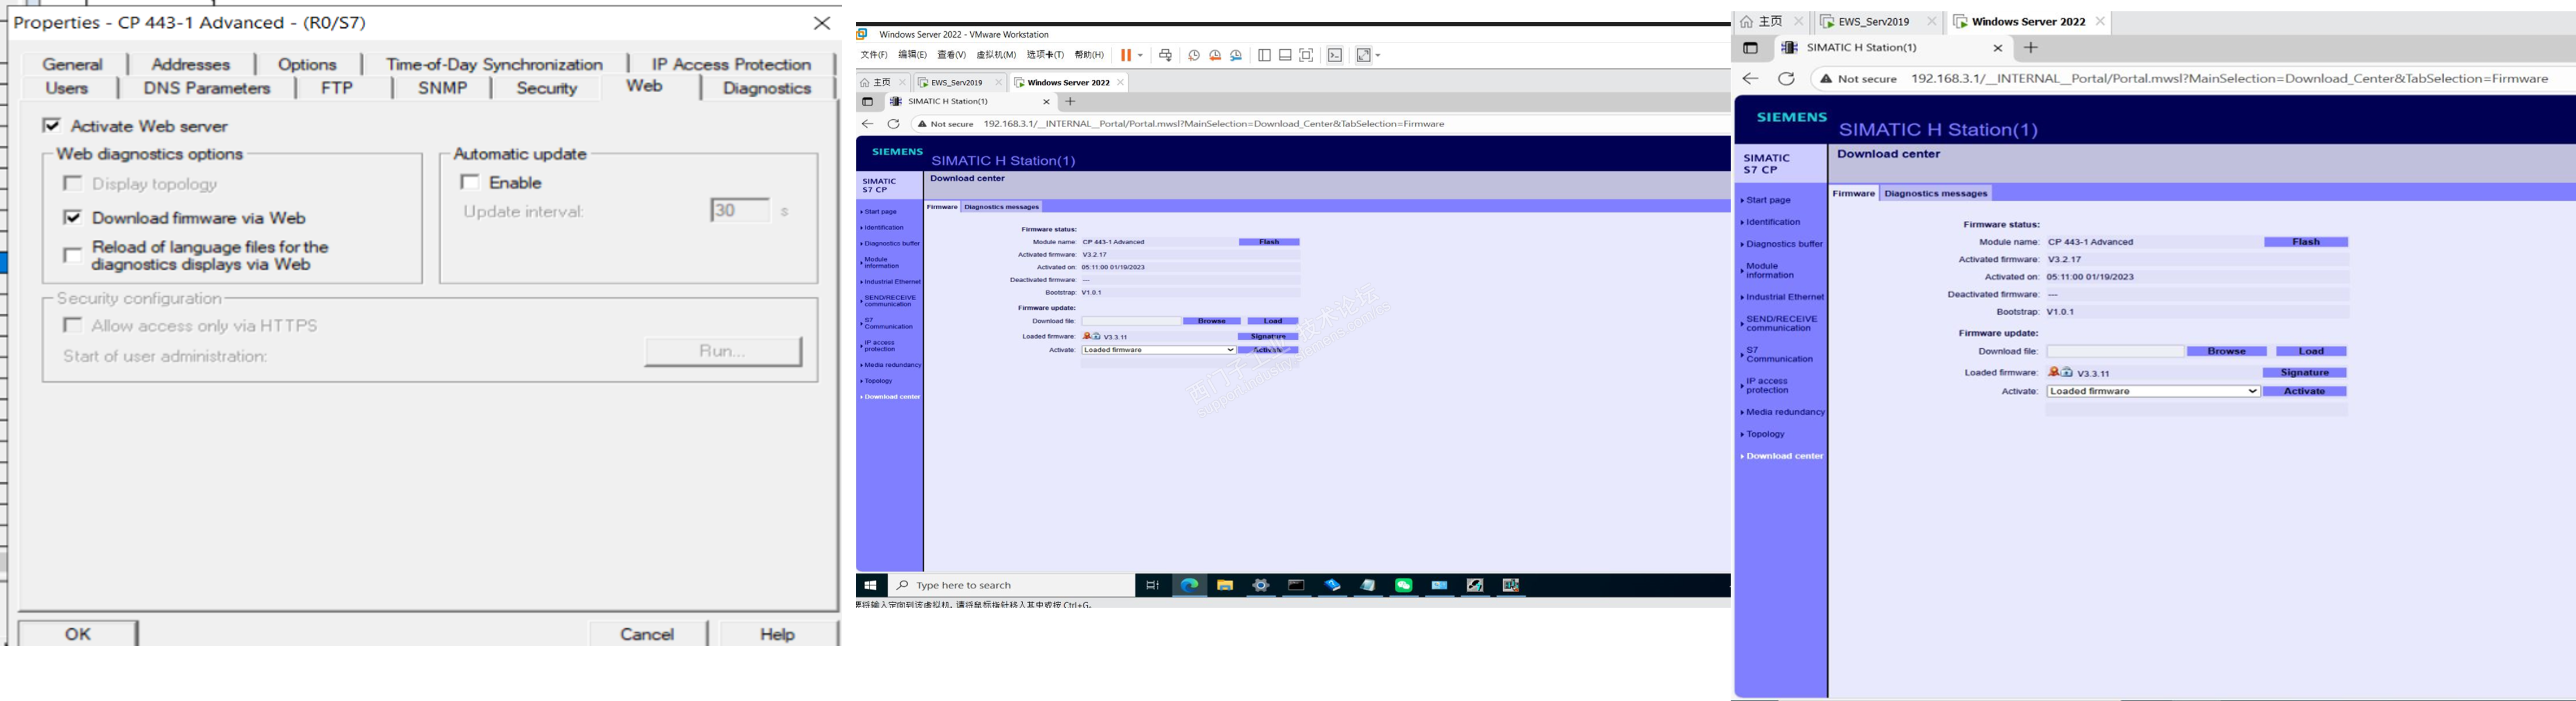Enable the Automatic update checkbox
Image resolution: width=2576 pixels, height=701 pixels.
(x=470, y=182)
